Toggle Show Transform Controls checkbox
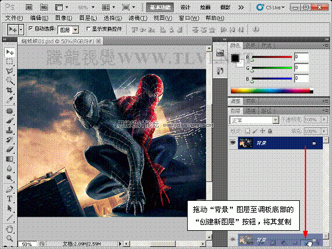 click(89, 28)
